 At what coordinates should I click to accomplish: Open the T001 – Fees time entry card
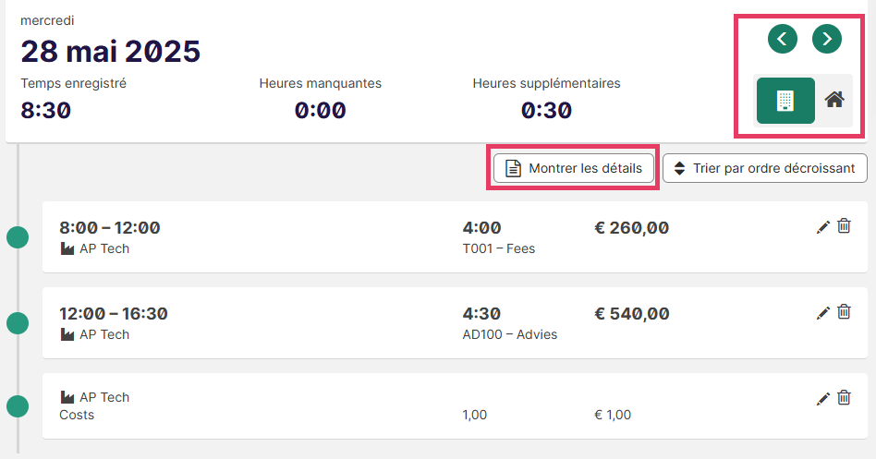click(x=455, y=237)
